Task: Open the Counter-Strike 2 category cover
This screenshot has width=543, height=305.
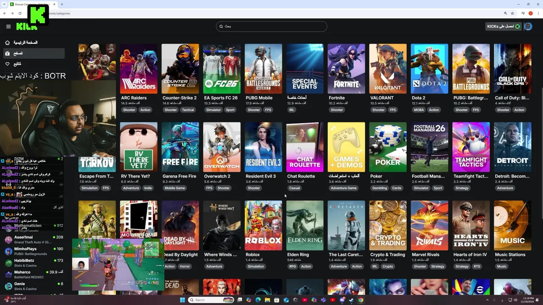Action: (x=180, y=69)
